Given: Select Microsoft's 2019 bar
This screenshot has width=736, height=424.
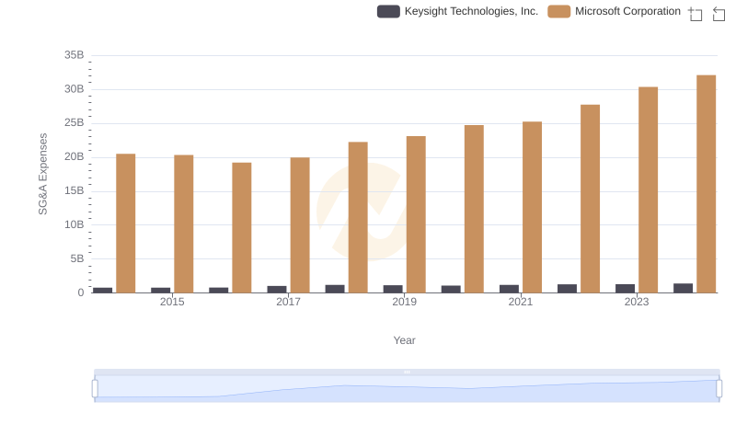Looking at the screenshot, I should (x=416, y=214).
